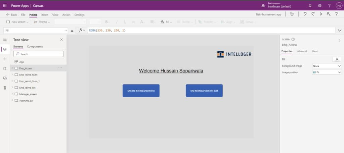
Task: Switch to the Components tab
Action: (x=35, y=47)
